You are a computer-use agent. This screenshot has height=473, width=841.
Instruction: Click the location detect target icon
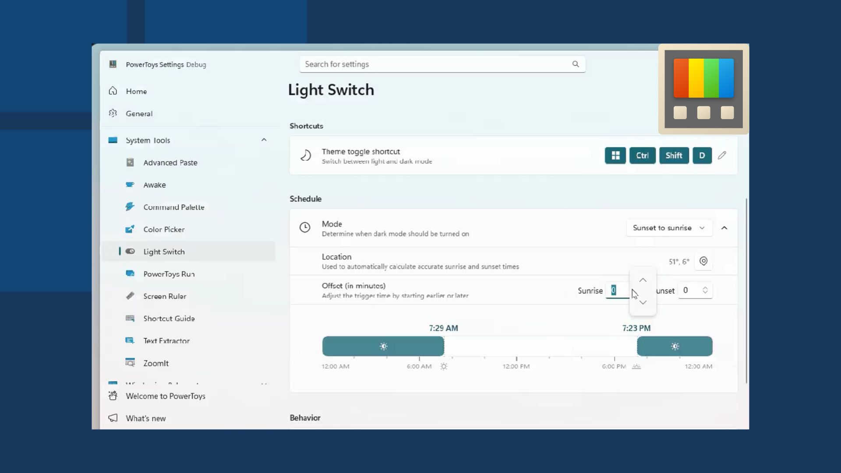[703, 261]
